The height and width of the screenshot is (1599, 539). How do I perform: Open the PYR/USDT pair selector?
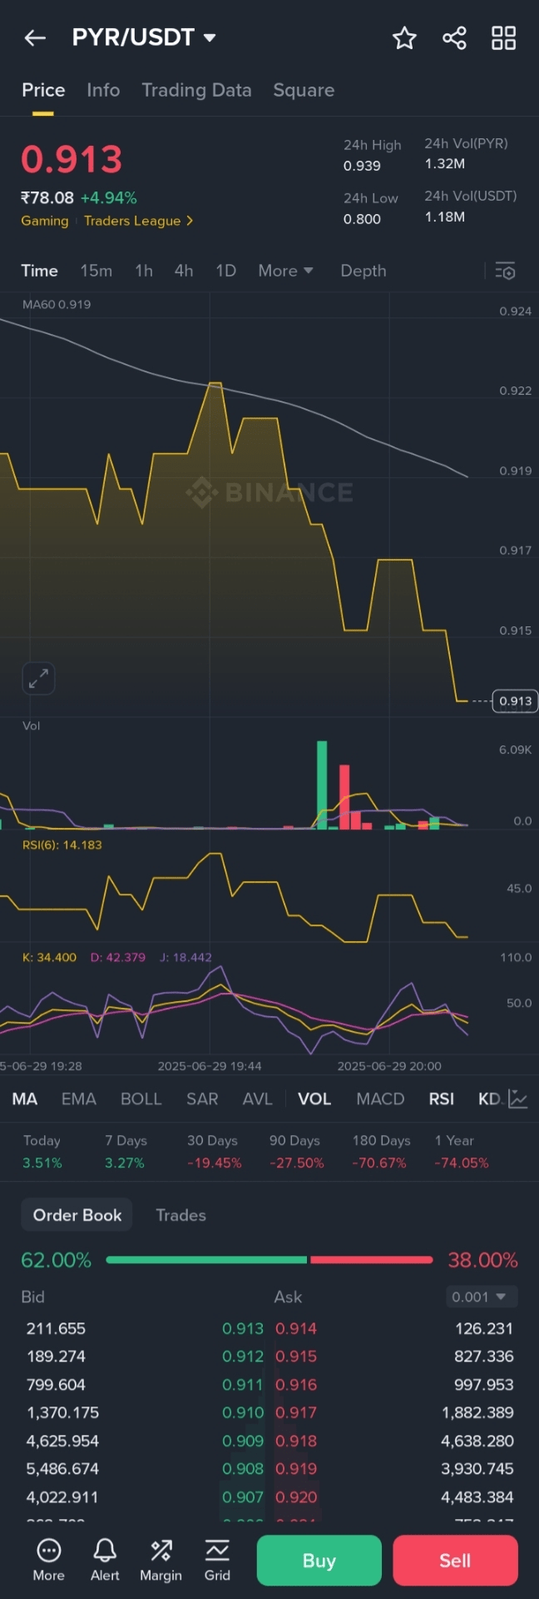coord(144,37)
